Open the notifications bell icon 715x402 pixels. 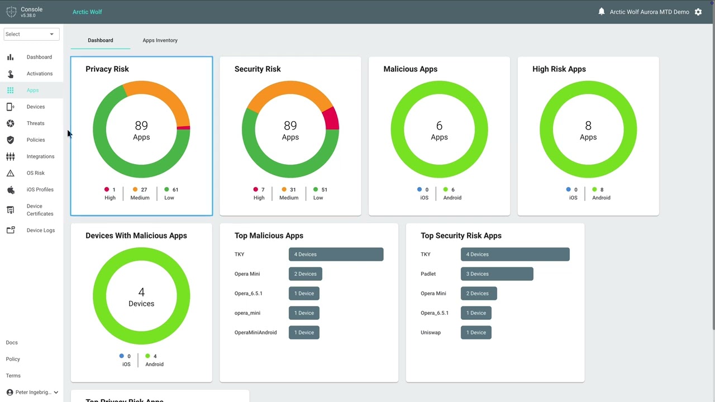point(602,12)
